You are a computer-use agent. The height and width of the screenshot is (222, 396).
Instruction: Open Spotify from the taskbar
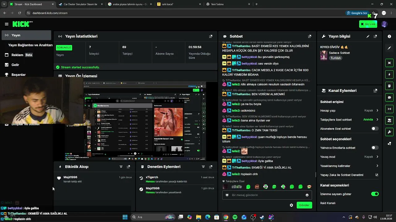tap(235, 217)
